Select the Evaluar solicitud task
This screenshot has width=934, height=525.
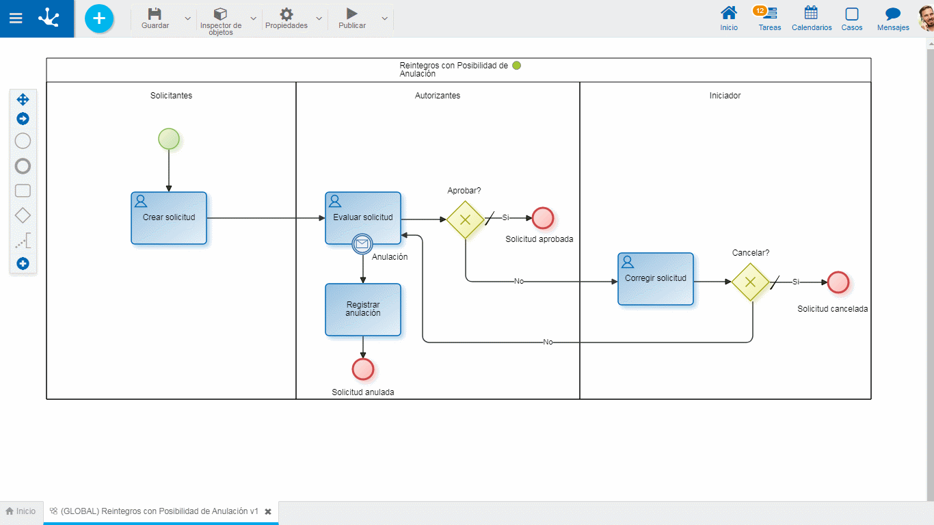363,218
